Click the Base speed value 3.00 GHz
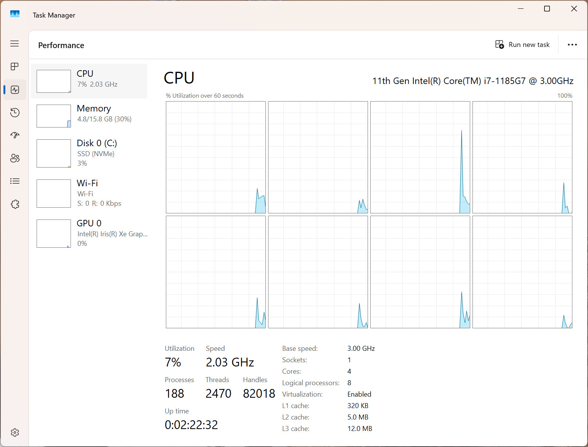The height and width of the screenshot is (447, 588). tap(361, 349)
